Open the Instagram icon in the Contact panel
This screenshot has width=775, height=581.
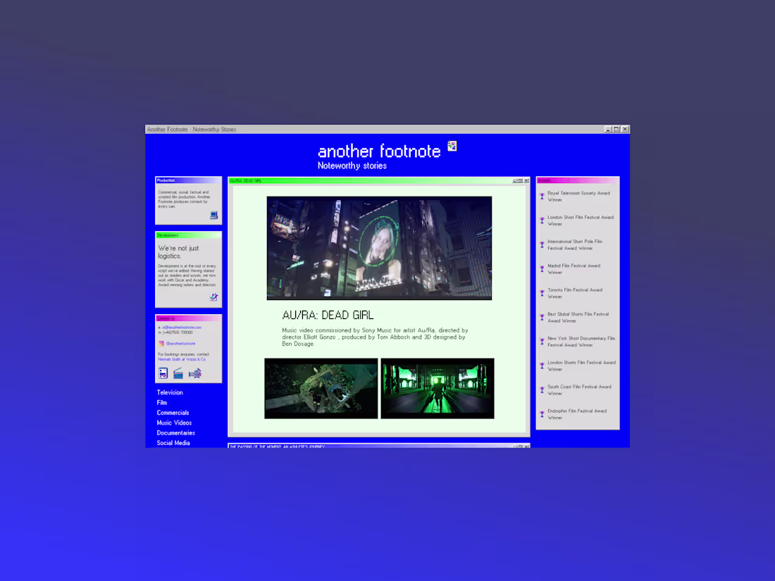click(x=161, y=344)
